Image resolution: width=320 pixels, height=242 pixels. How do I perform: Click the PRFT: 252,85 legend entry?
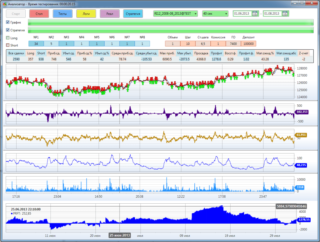(21, 214)
